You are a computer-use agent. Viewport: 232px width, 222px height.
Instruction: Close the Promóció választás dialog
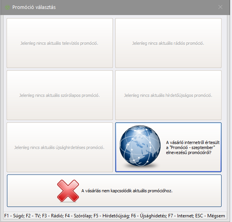click(220, 7)
